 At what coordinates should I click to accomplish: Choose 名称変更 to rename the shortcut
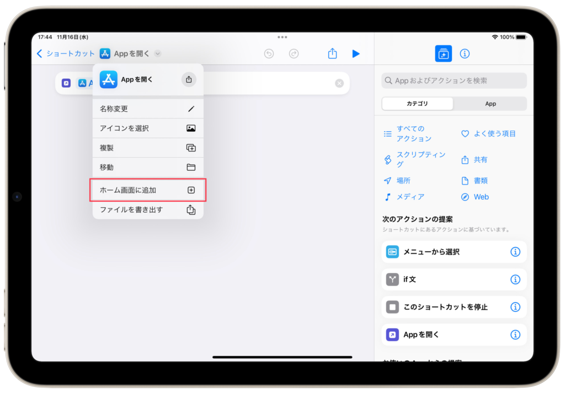click(148, 109)
